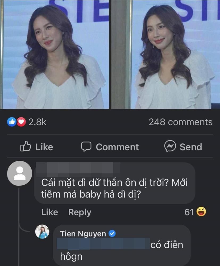Click the red heart reaction badge

[20, 122]
